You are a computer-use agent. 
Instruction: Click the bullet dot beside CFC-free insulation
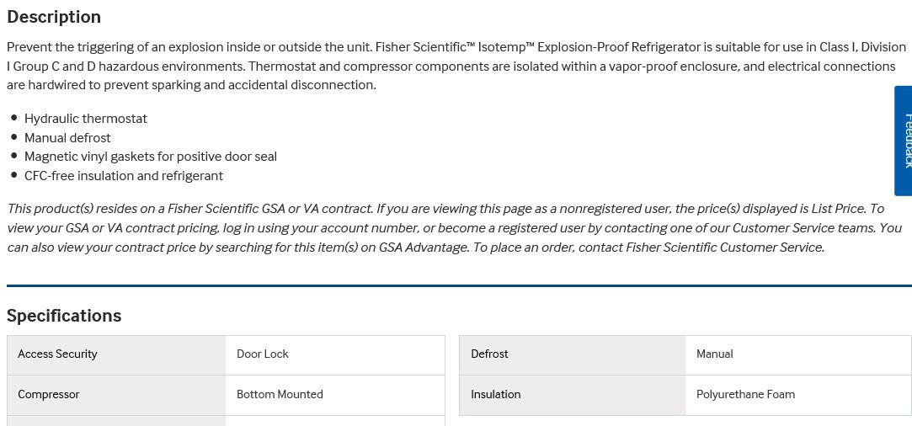14,175
